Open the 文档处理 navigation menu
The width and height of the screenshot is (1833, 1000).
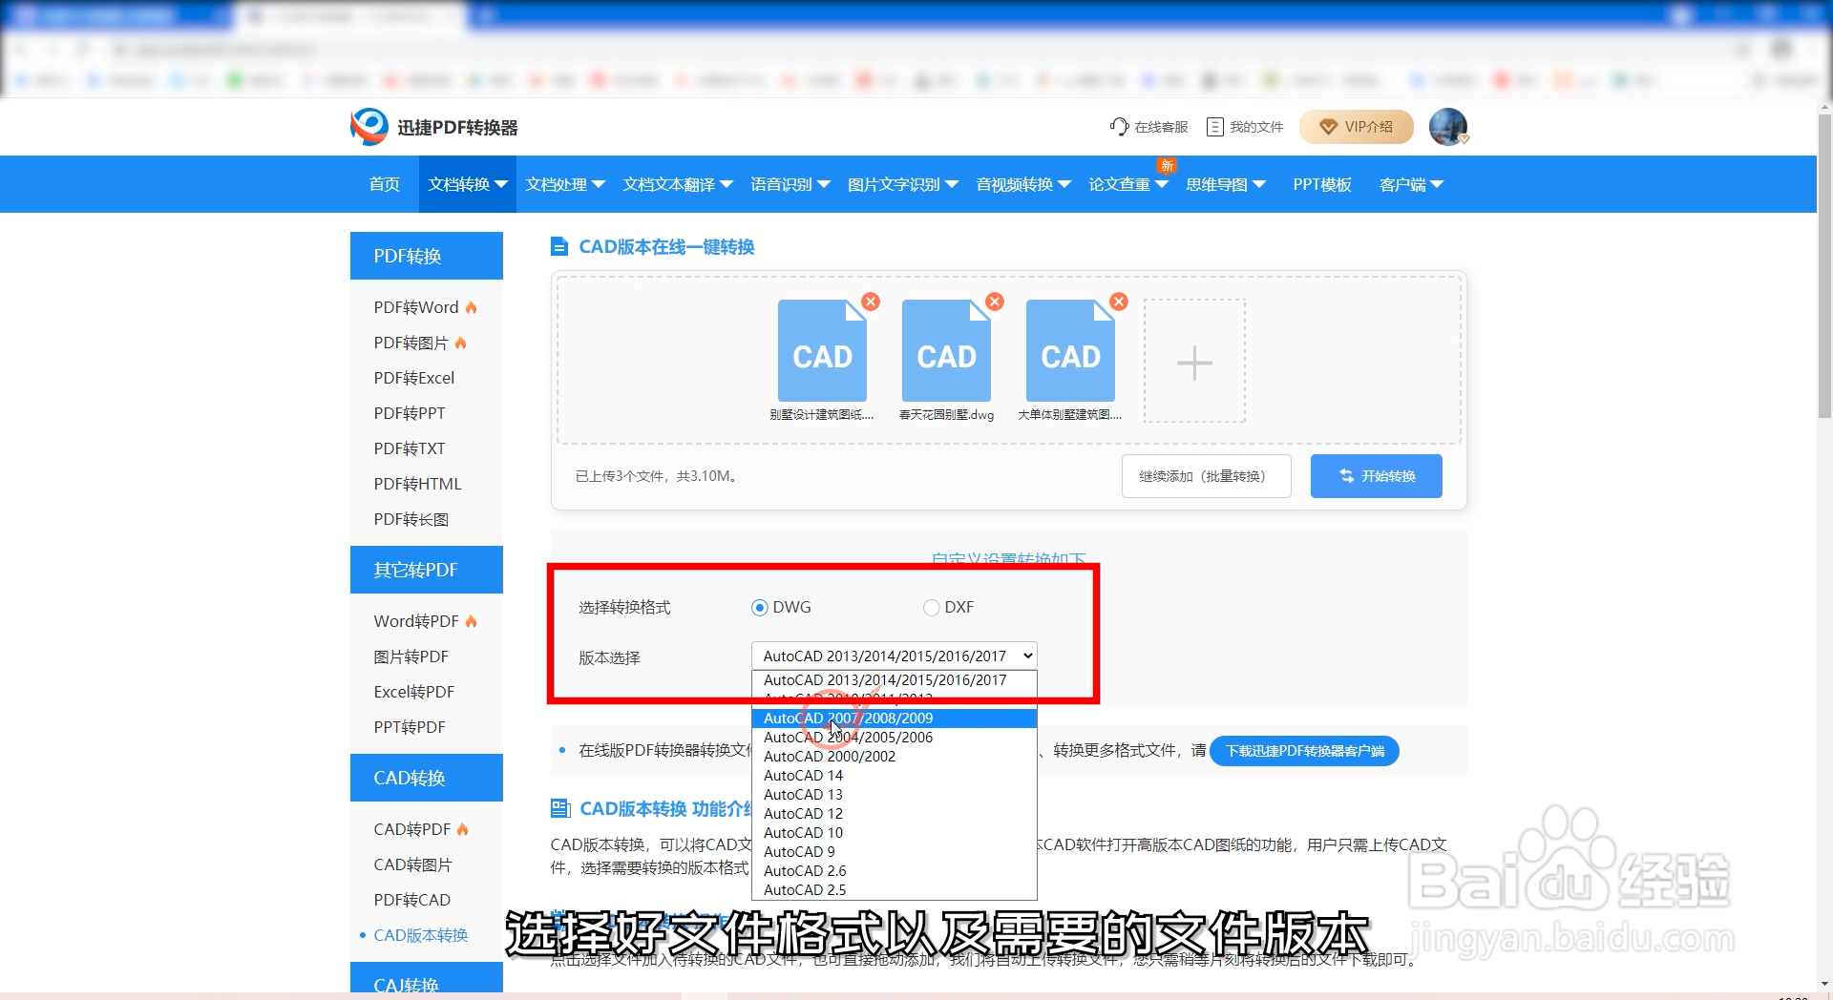click(x=565, y=184)
